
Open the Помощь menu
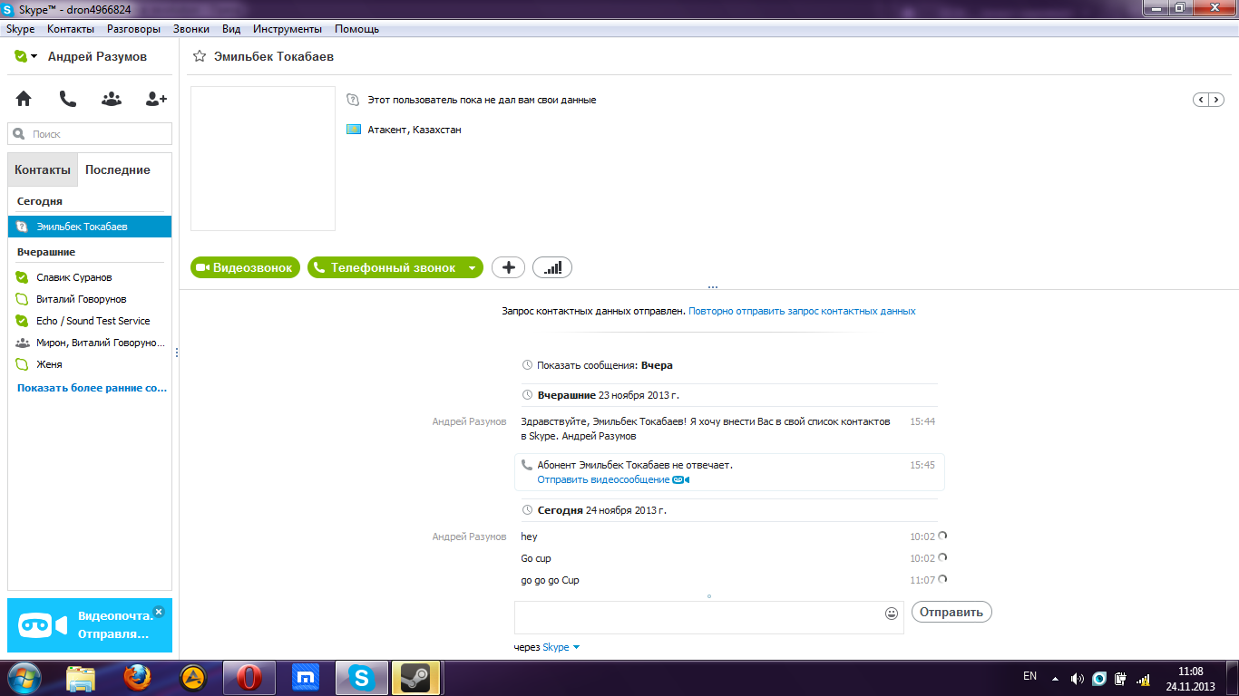click(x=356, y=29)
